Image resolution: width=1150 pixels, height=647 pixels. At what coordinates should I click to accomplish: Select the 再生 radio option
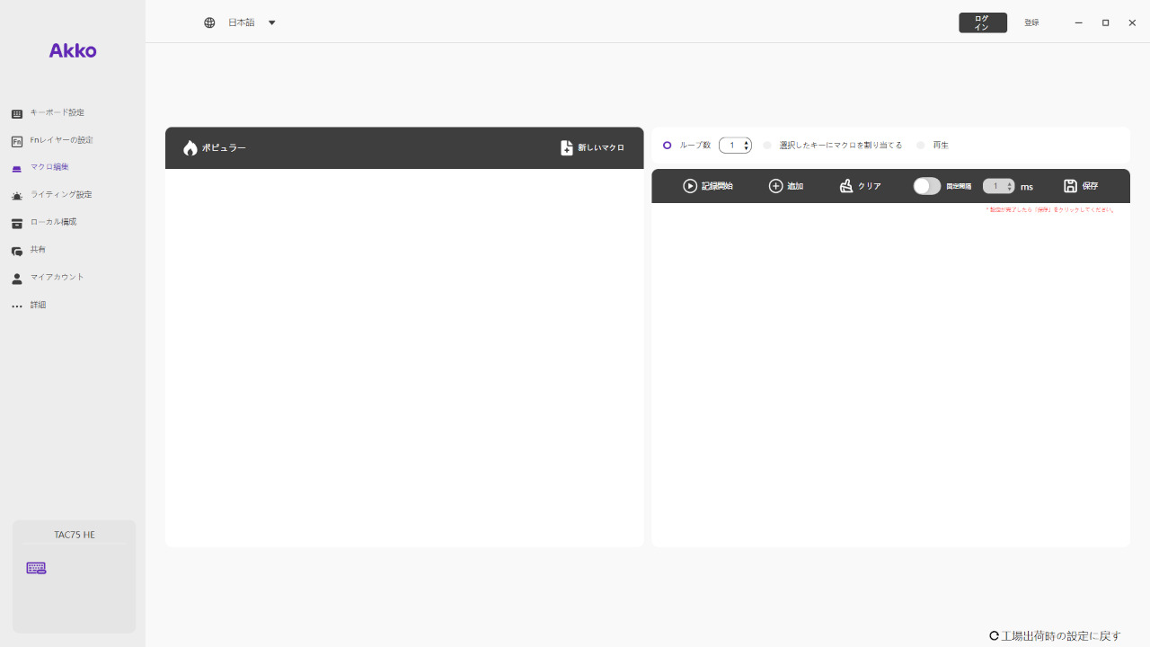[x=921, y=146]
